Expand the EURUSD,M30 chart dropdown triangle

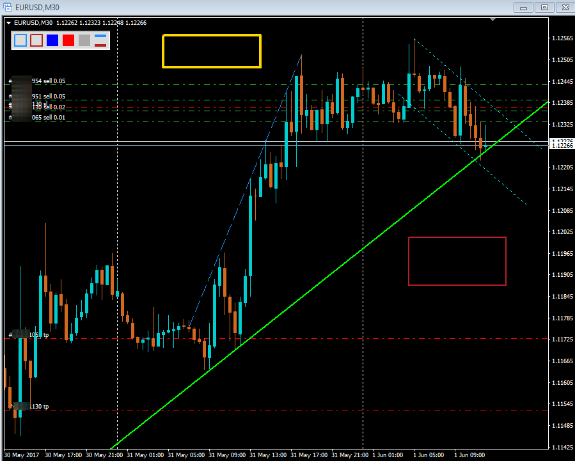point(8,23)
